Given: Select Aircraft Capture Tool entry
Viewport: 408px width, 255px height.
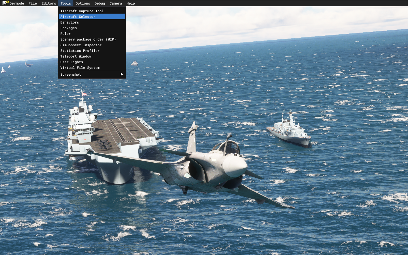Looking at the screenshot, I should (x=92, y=11).
